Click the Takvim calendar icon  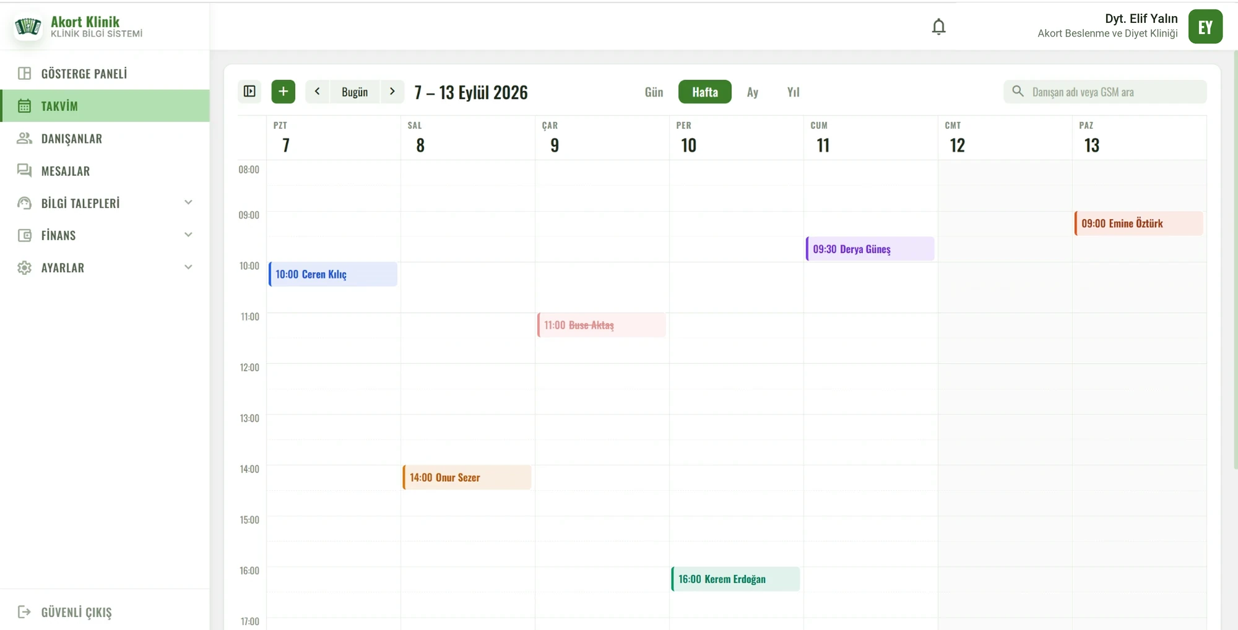click(24, 106)
